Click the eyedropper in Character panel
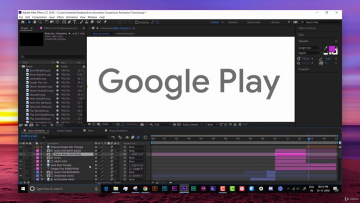The image size is (360, 203). 326,48
